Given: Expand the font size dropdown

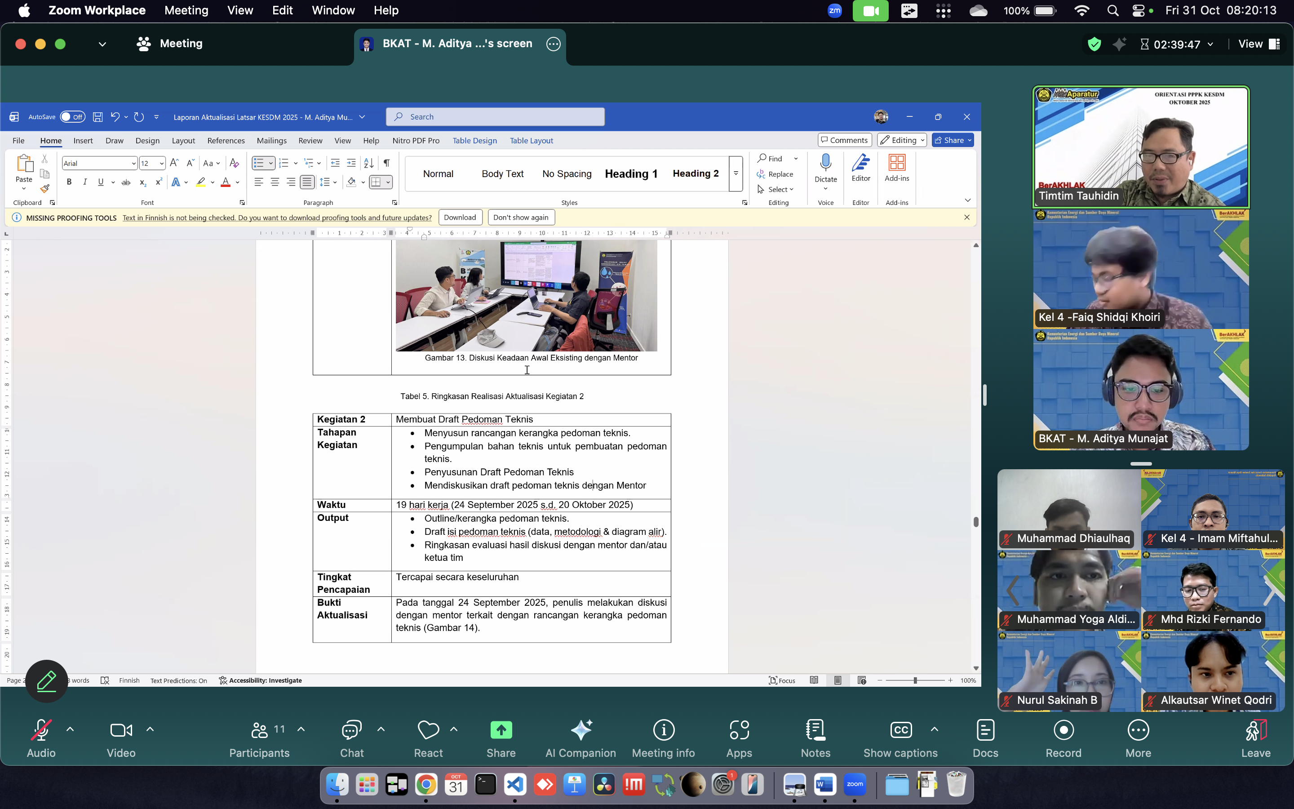Looking at the screenshot, I should coord(161,164).
